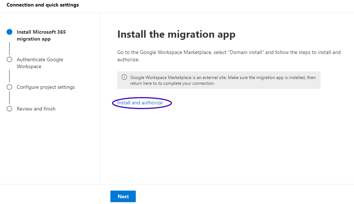Viewport: 354px width, 204px height.
Task: Click the Install the migration app heading
Action: [x=176, y=34]
